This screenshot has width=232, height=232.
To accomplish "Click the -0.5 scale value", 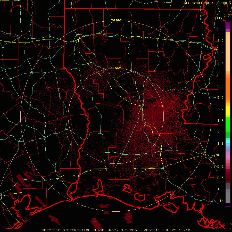I will 219,178.
